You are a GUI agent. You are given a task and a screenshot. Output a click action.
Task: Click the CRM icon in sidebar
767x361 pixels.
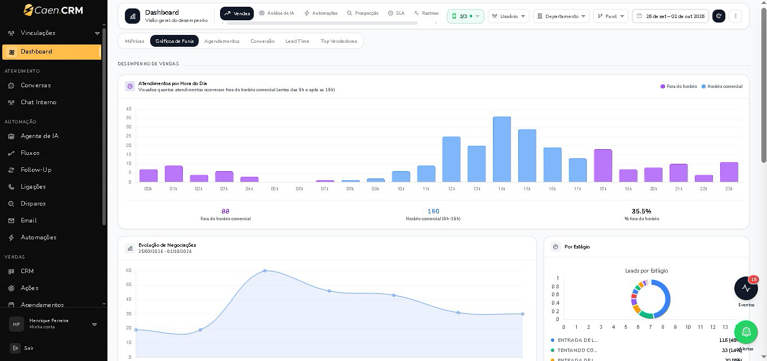(11, 271)
